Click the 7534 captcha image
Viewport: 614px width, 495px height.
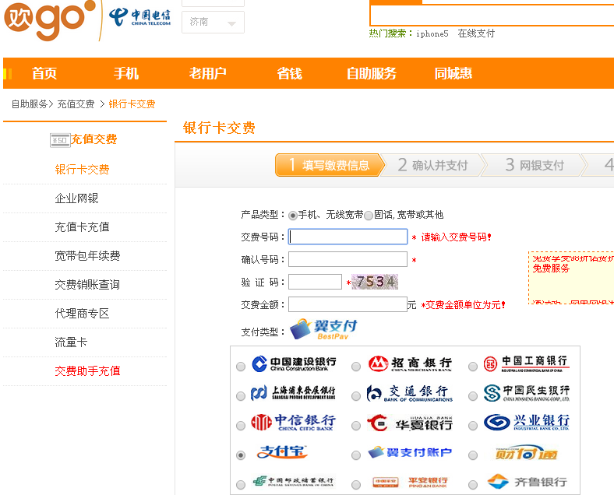(x=375, y=282)
